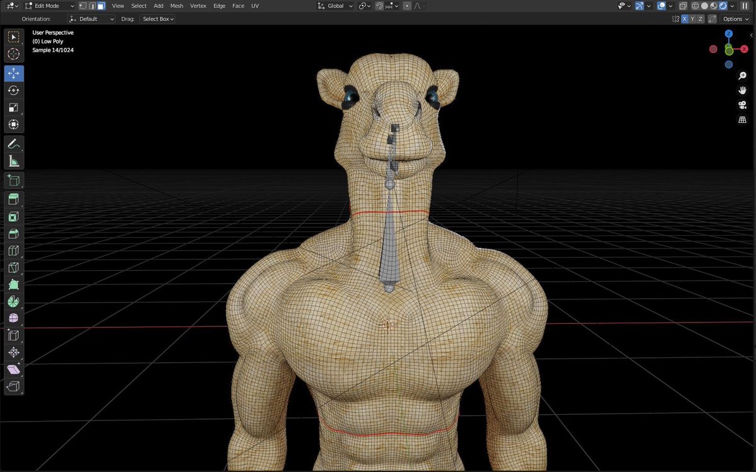This screenshot has width=756, height=472.
Task: Click the camera view icon
Action: click(742, 105)
